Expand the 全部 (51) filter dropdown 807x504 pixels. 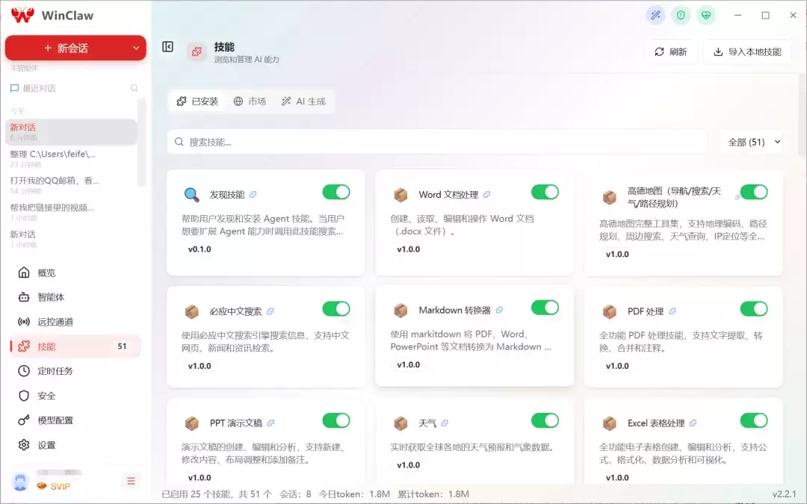tap(753, 142)
